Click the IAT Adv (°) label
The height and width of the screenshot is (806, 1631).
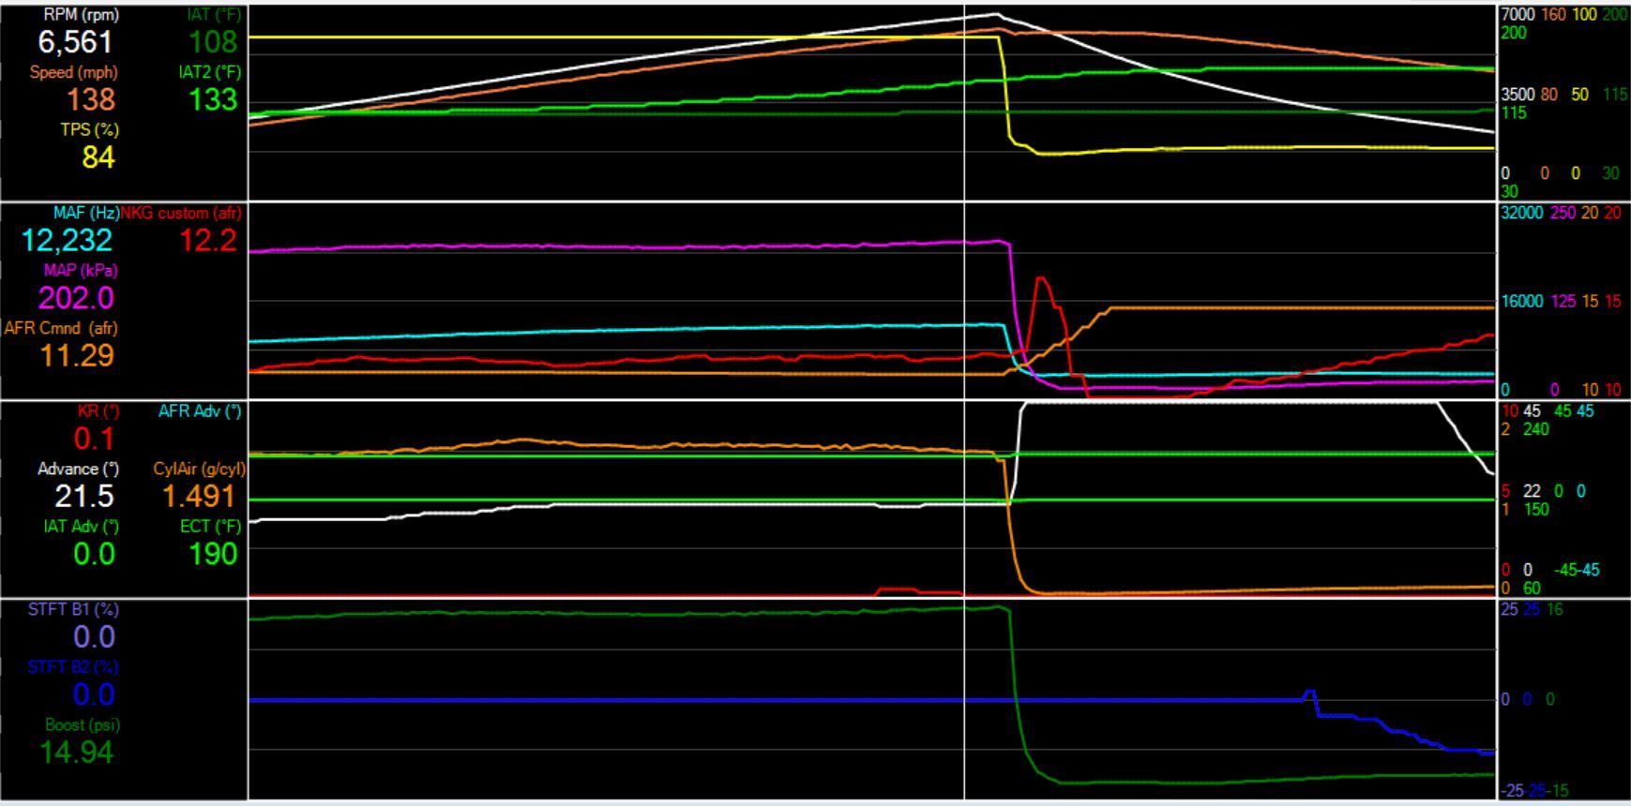pos(81,526)
